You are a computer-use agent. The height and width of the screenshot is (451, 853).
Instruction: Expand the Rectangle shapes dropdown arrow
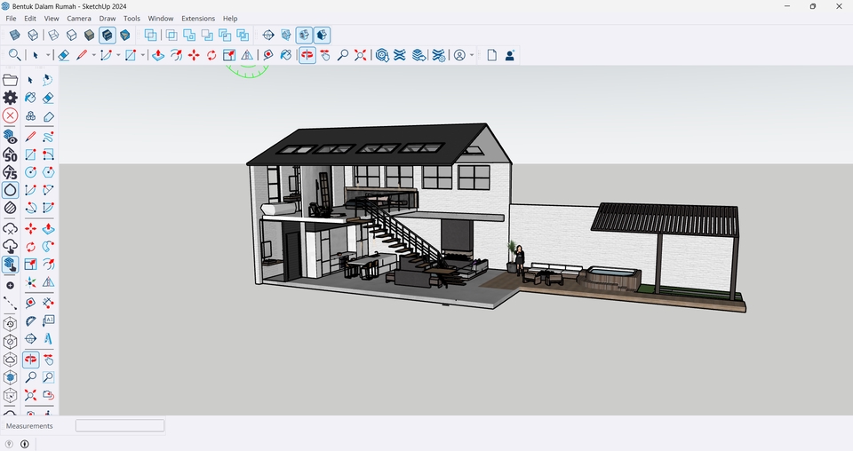(x=142, y=55)
